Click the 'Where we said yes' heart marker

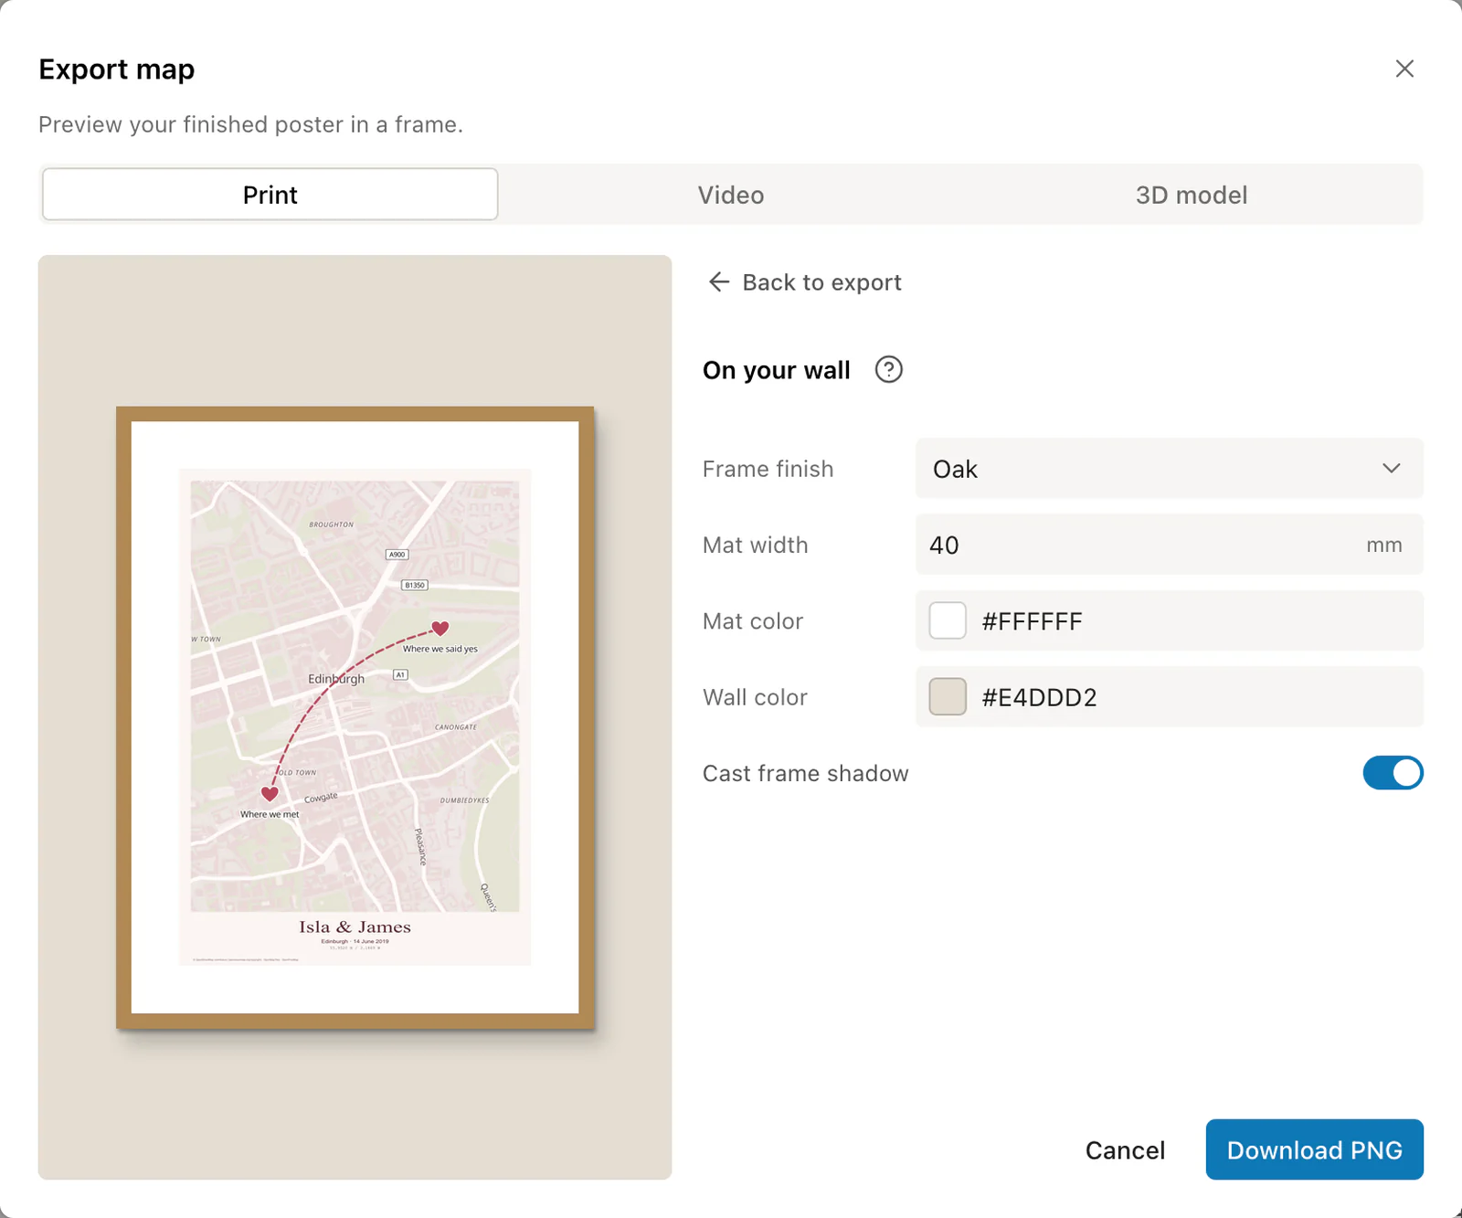440,628
